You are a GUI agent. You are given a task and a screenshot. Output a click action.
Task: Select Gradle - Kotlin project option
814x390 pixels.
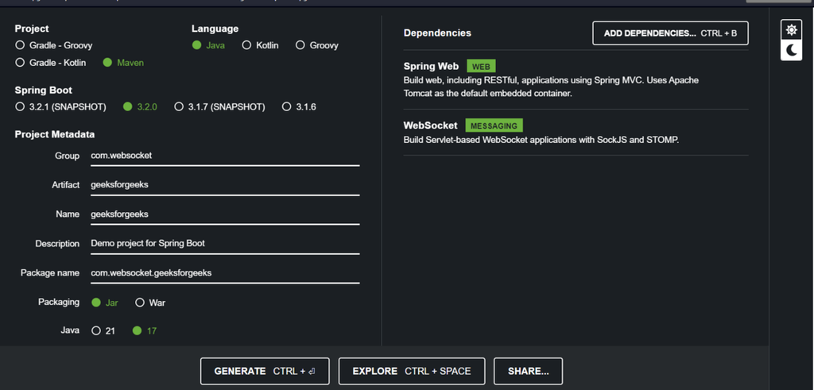click(x=20, y=62)
